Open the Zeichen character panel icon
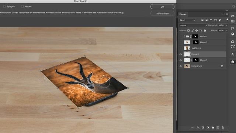 point(233,54)
